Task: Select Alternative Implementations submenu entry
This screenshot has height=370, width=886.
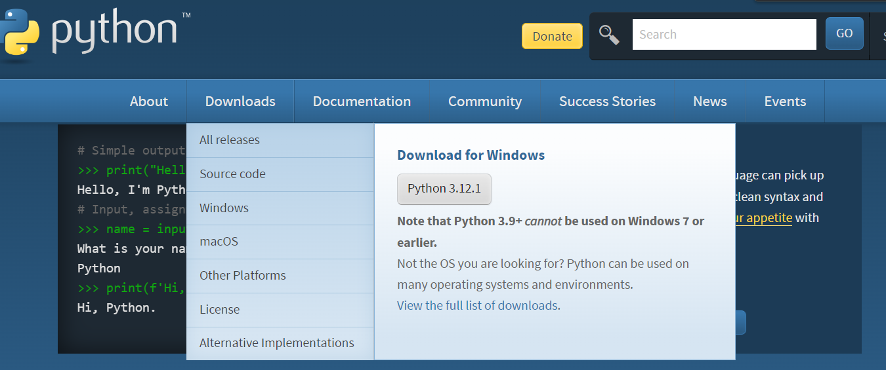Action: pyautogui.click(x=280, y=343)
